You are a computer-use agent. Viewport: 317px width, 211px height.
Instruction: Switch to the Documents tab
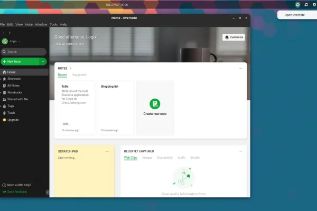(x=165, y=158)
